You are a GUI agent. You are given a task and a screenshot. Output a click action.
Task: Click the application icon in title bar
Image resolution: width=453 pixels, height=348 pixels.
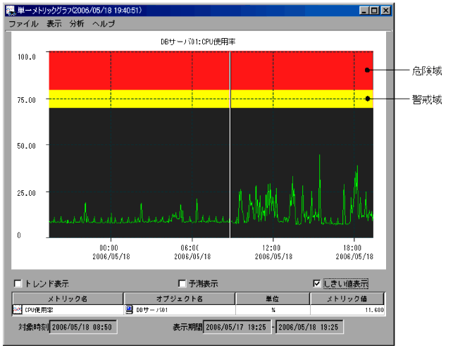tap(11, 11)
